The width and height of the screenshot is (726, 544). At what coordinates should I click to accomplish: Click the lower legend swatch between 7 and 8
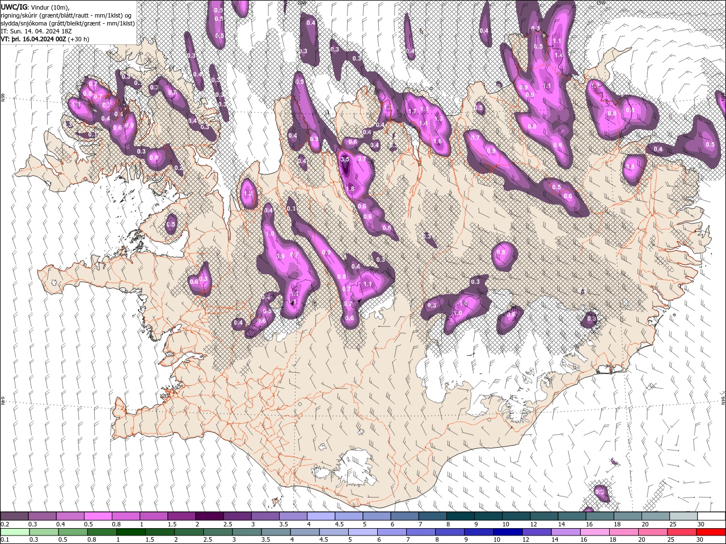click(x=420, y=532)
